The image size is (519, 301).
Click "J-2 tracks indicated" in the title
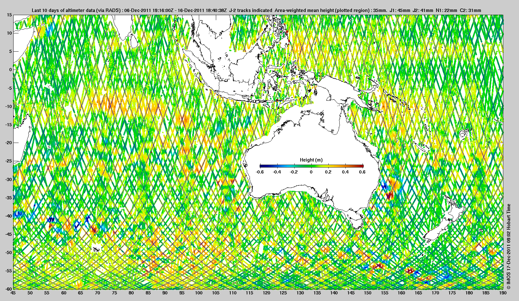[x=251, y=10]
